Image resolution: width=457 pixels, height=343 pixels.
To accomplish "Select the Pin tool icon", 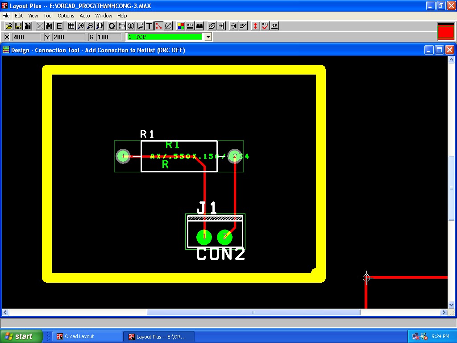I will coord(131,26).
